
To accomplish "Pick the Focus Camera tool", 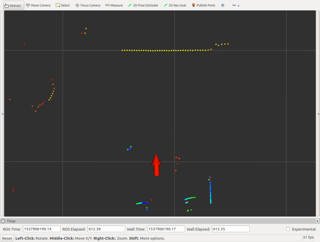I will click(88, 5).
